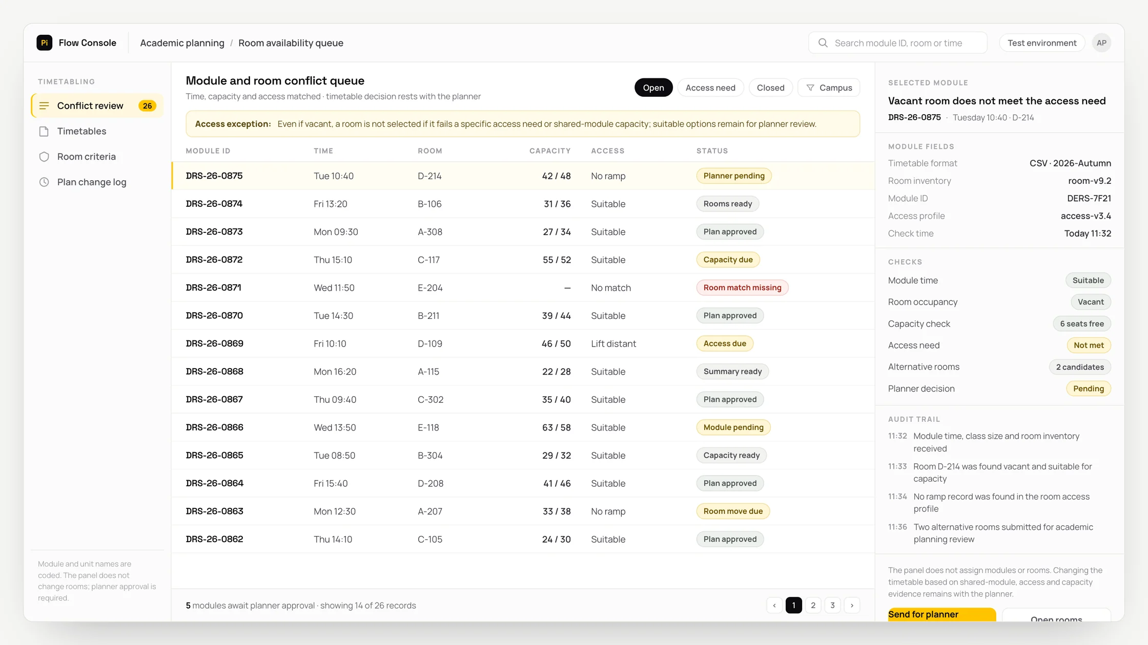Click the Vacant room occupancy badge
1148x645 pixels.
tap(1091, 302)
